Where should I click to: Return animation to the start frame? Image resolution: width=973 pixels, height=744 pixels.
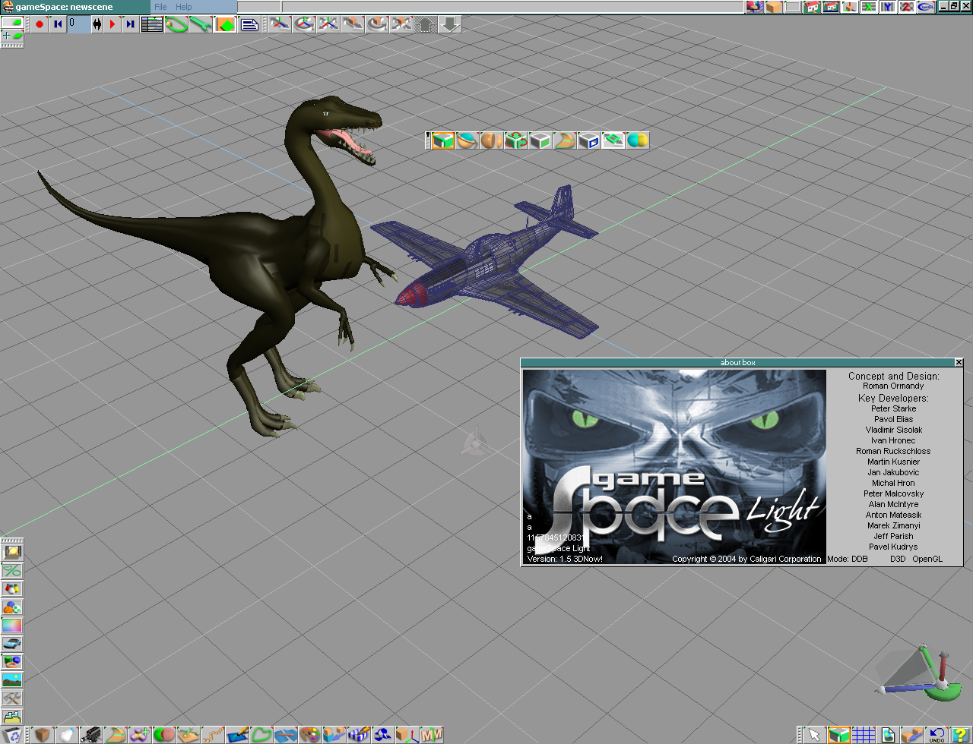pyautogui.click(x=58, y=24)
